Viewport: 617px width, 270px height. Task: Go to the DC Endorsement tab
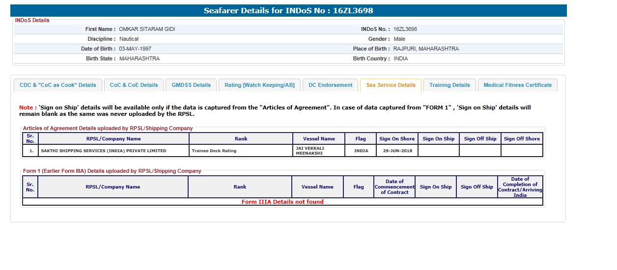(330, 85)
